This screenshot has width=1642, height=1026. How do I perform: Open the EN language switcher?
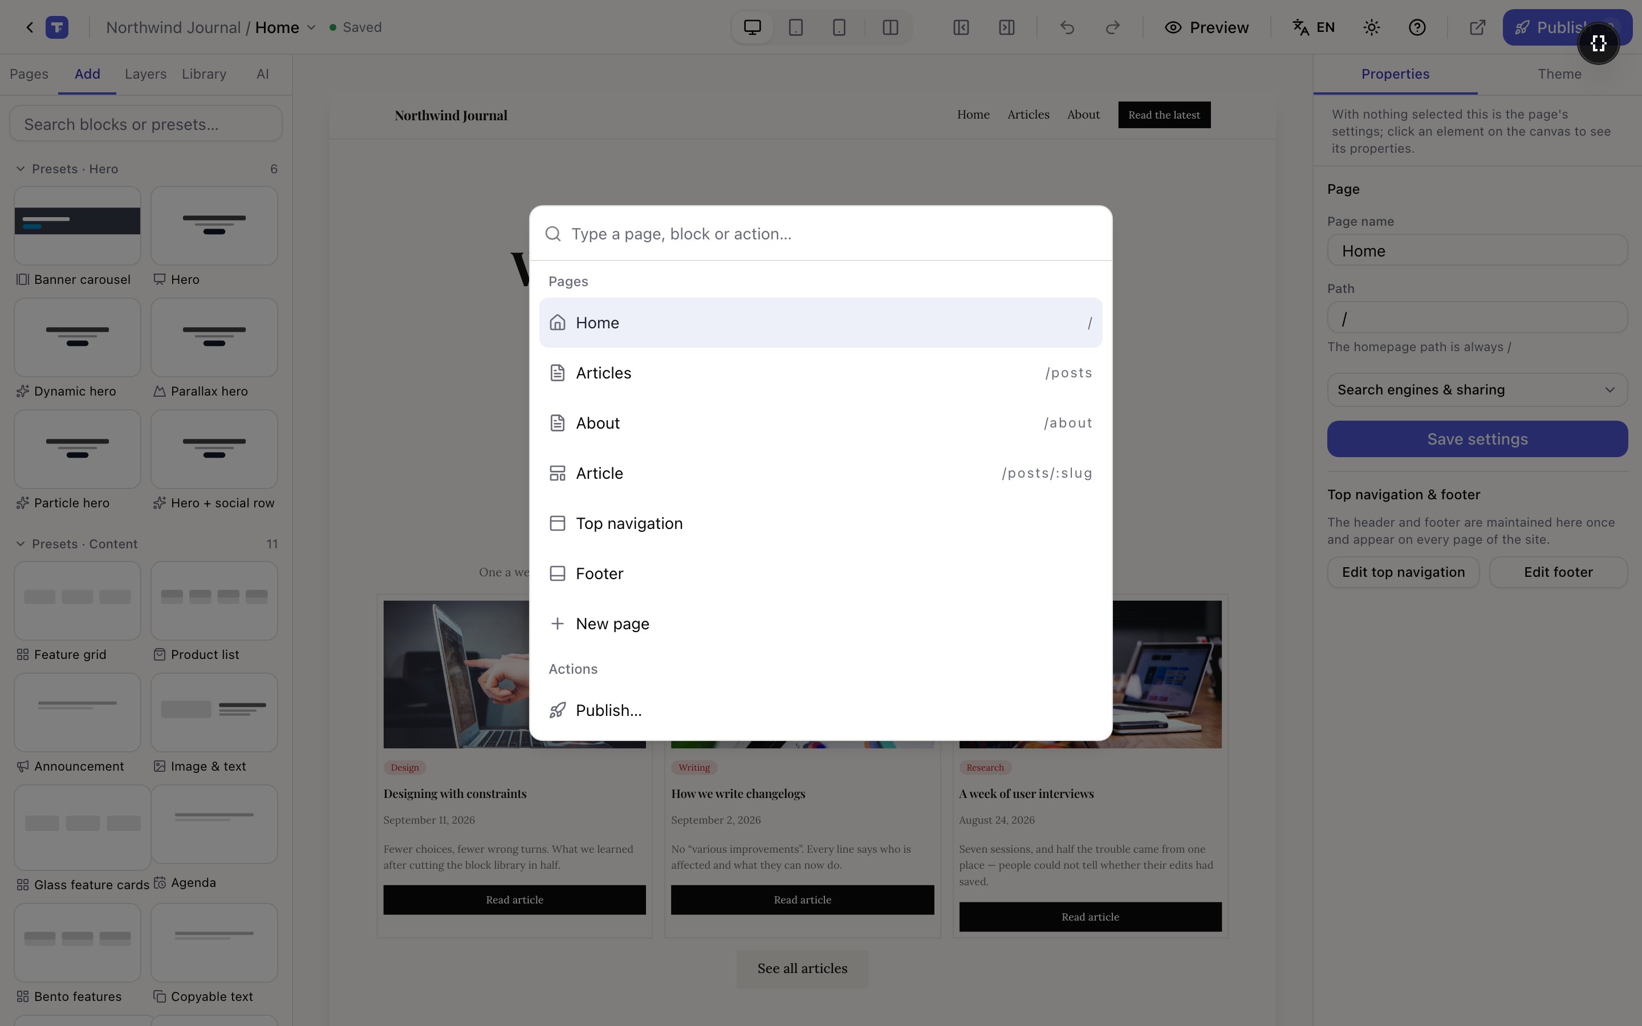click(1314, 27)
